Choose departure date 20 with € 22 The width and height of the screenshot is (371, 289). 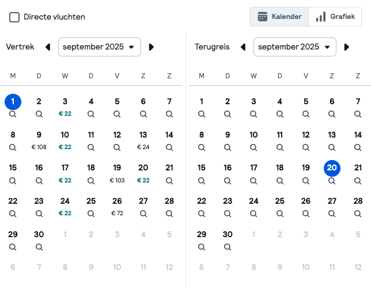click(143, 173)
